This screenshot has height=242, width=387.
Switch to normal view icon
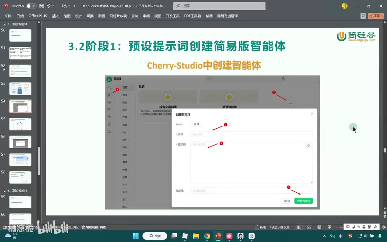coord(299,227)
